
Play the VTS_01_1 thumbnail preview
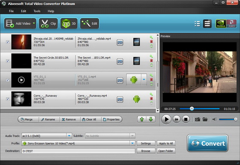tap(21, 80)
